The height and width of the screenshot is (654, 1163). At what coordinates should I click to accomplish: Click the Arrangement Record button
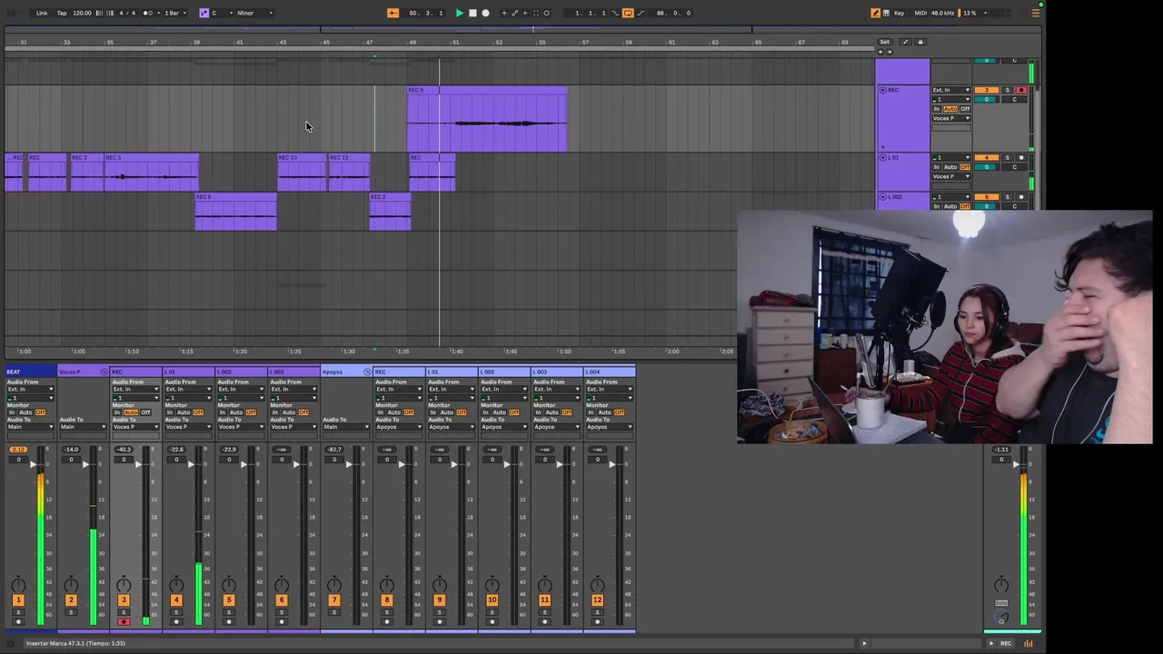[485, 13]
